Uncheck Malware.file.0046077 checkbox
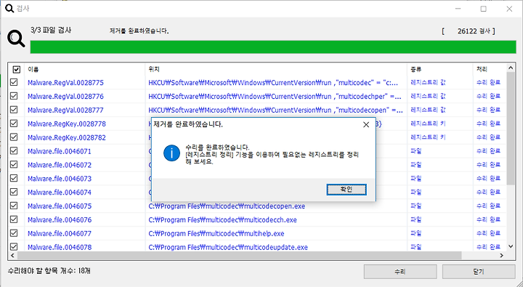The image size is (523, 287). 14,233
